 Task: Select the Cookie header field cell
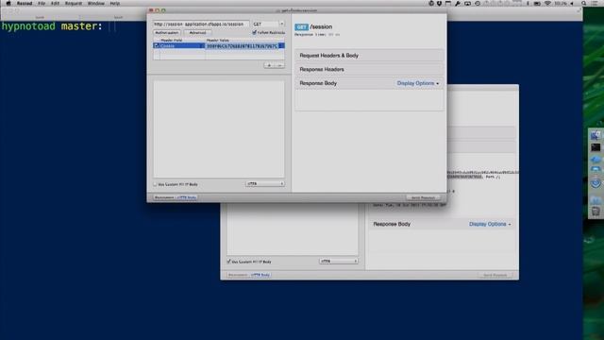[x=182, y=45]
